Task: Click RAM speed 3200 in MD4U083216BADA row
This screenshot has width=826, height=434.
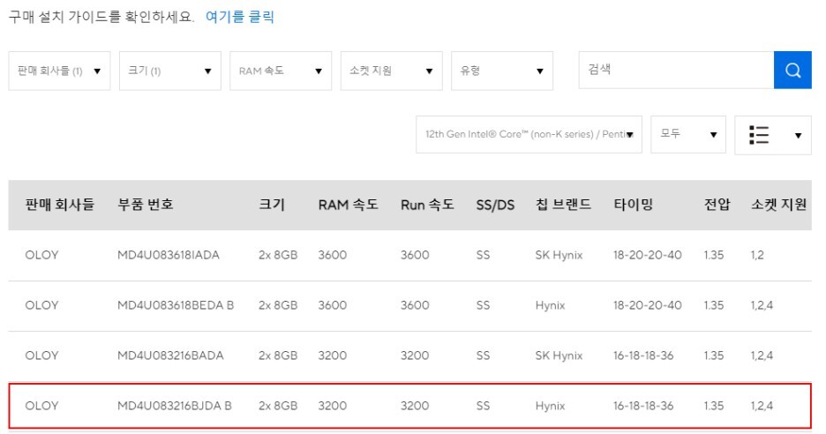Action: click(x=333, y=355)
